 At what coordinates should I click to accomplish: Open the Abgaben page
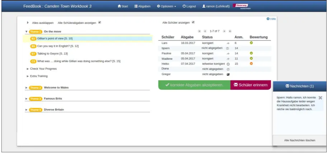tap(142, 6)
